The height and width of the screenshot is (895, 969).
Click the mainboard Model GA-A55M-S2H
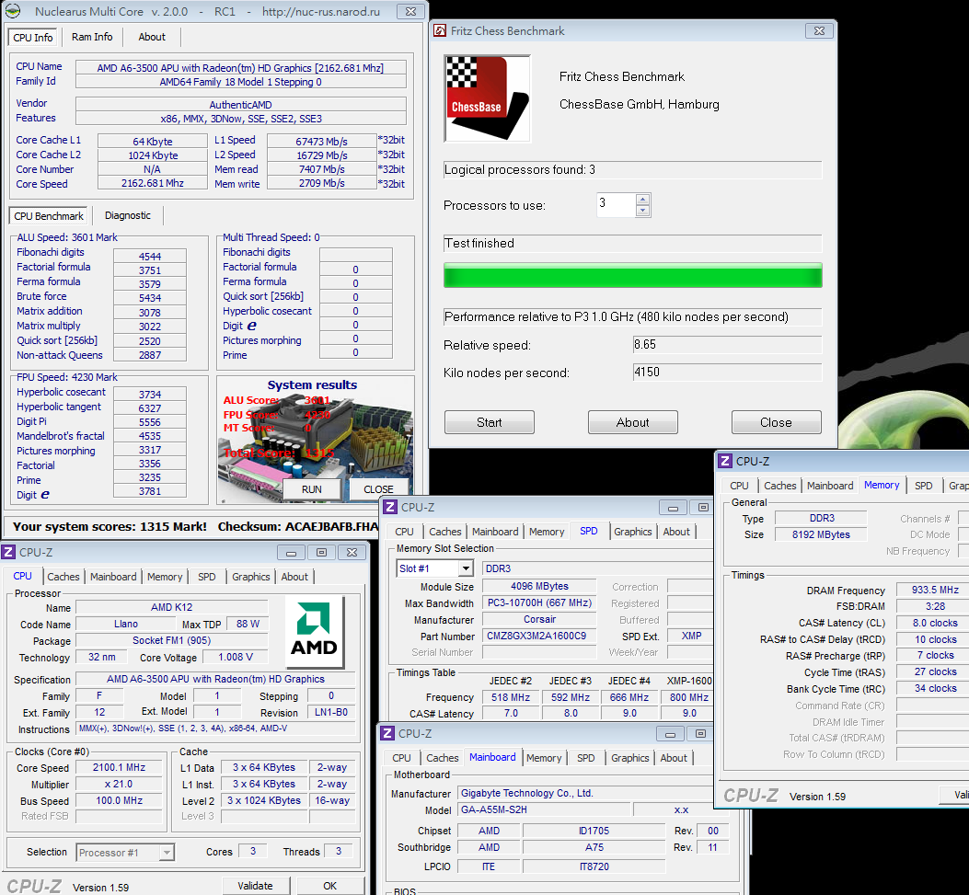[x=545, y=809]
